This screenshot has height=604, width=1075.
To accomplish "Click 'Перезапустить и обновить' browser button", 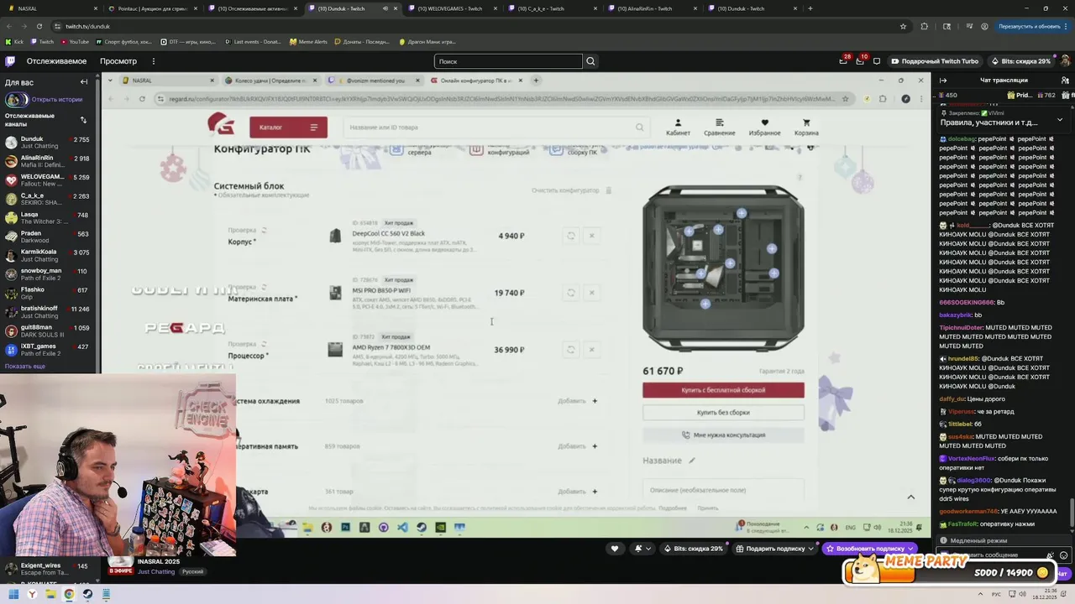I will click(x=1029, y=26).
